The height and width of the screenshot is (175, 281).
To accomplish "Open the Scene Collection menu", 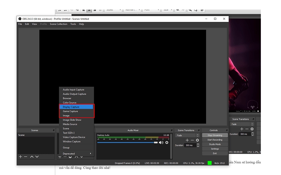I will 58,24.
